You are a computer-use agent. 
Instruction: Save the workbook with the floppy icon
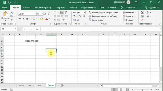pos(5,3)
